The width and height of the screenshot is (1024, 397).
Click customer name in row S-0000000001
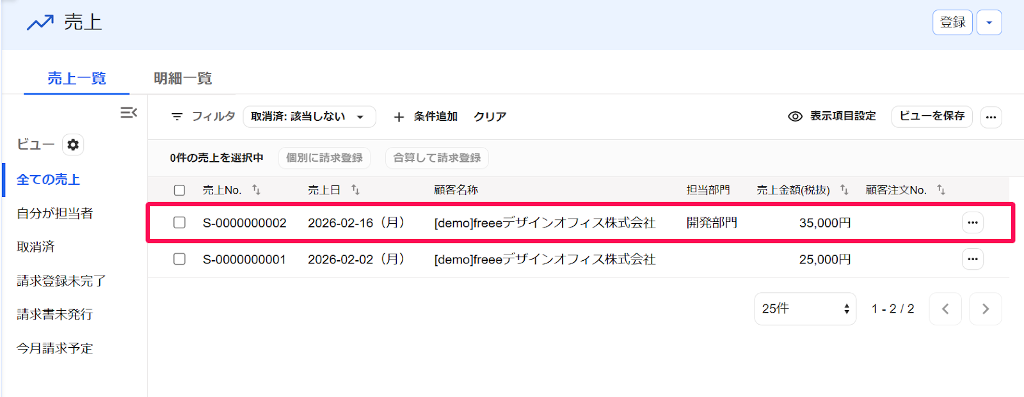point(545,260)
